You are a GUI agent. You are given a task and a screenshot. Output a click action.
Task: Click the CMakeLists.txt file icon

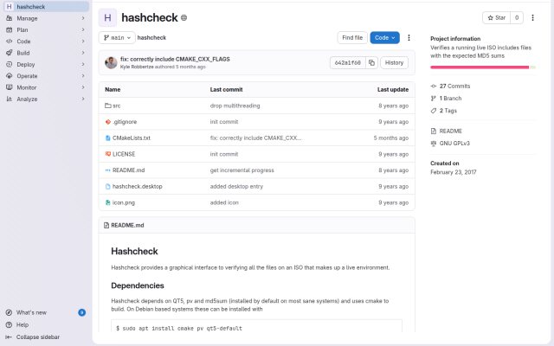coord(107,138)
